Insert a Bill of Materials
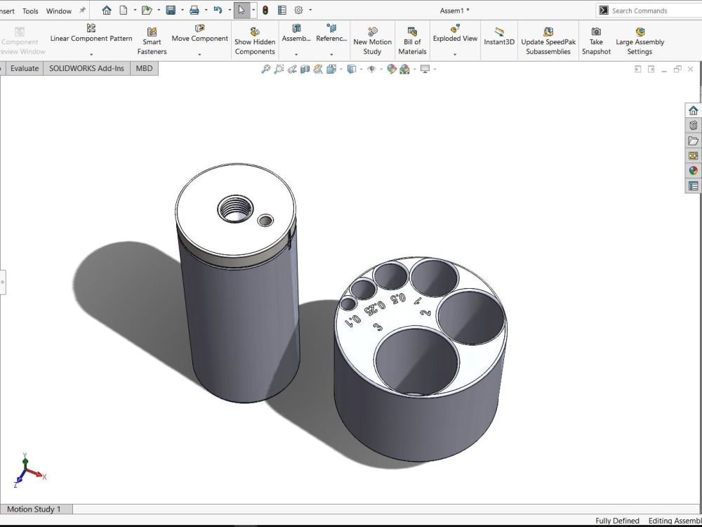Image resolution: width=702 pixels, height=527 pixels. click(412, 40)
